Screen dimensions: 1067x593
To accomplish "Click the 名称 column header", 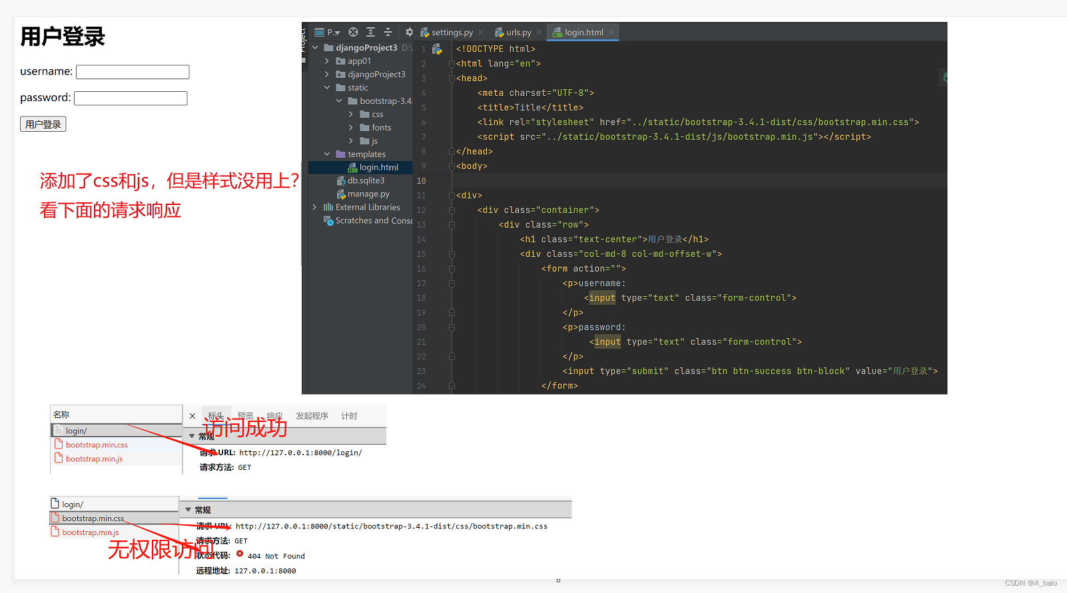I will click(x=116, y=414).
